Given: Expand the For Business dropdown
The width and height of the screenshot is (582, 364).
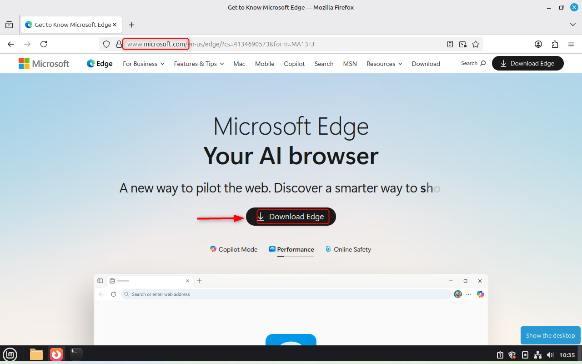Looking at the screenshot, I should [143, 64].
